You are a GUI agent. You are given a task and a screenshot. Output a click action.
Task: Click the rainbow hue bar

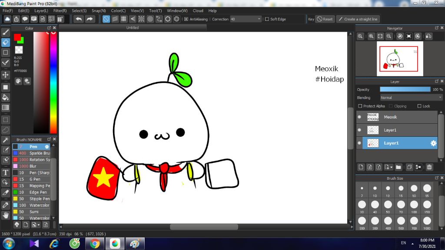(x=53, y=82)
